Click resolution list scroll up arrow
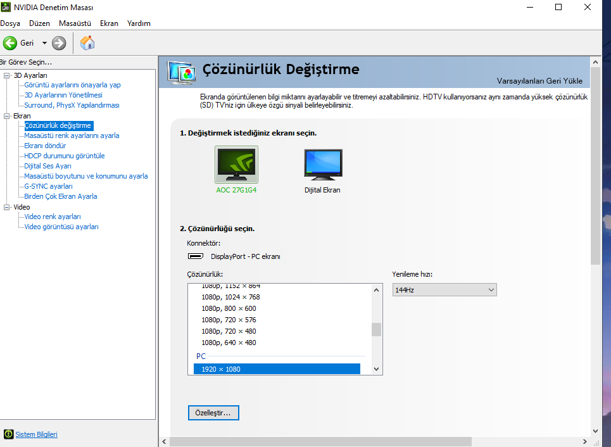Screen dimensions: 611x447 376,290
